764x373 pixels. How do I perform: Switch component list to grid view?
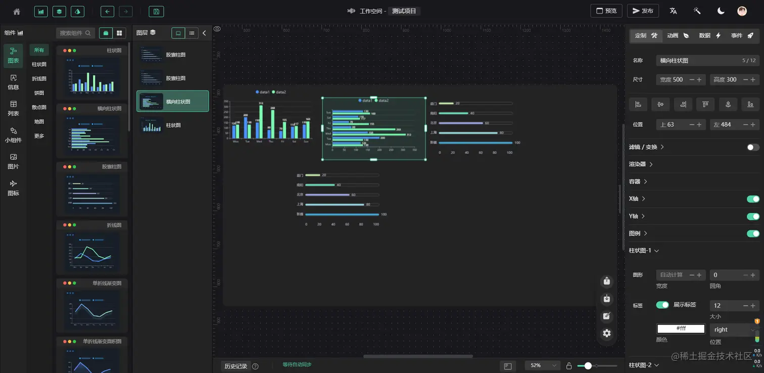click(x=120, y=33)
